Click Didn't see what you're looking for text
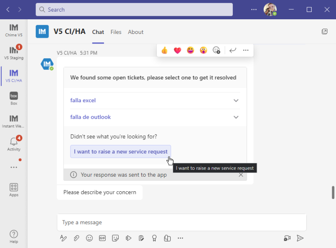Screen dimensions: 336x248 [x=114, y=137]
